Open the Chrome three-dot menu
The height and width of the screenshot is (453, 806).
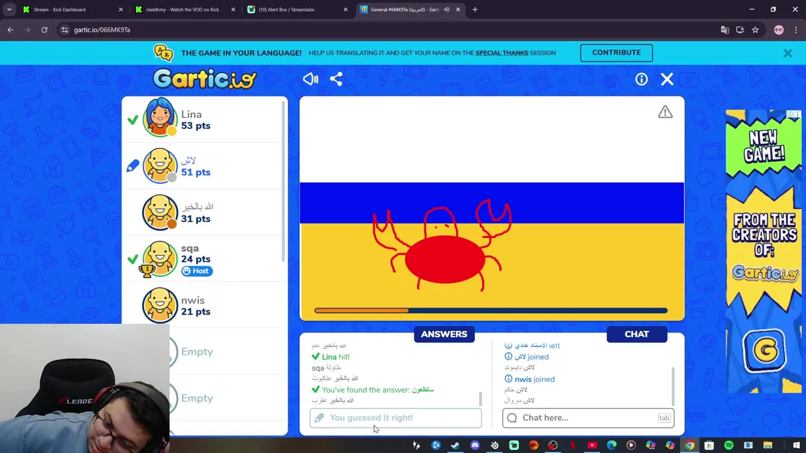(796, 30)
